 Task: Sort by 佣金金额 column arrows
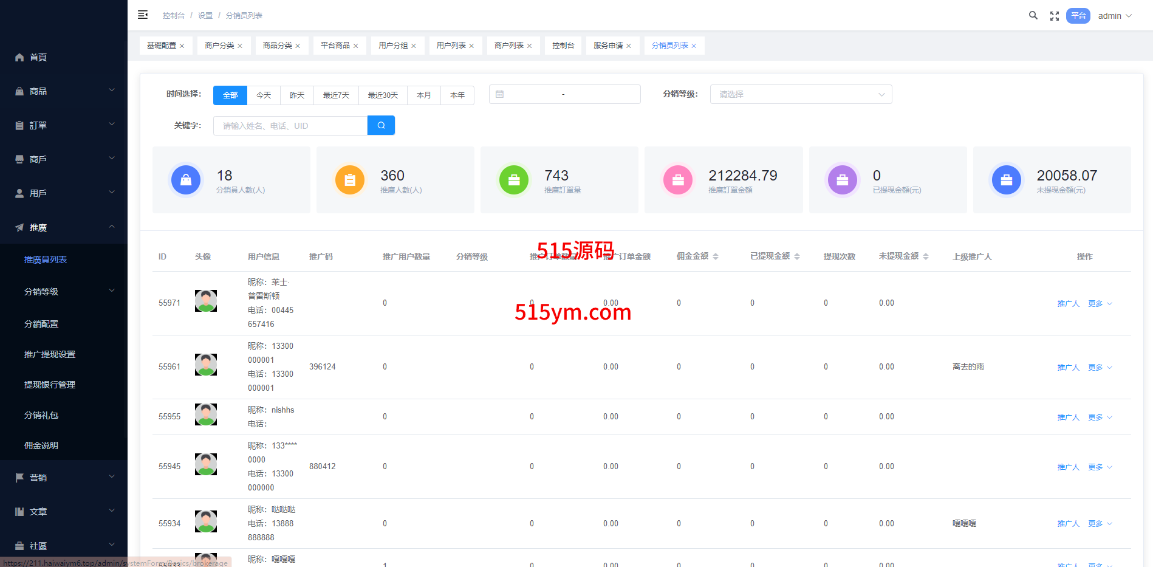point(716,256)
